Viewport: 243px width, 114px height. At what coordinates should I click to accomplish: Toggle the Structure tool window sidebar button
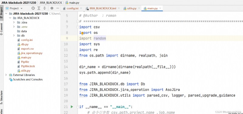[2, 97]
